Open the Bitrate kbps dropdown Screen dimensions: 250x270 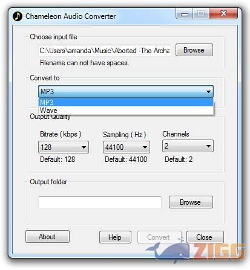(x=64, y=147)
